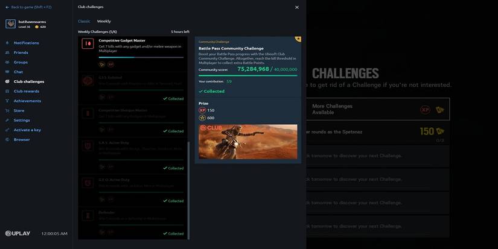
Task: Click renown icon in More Challenges row
Action: (x=440, y=110)
